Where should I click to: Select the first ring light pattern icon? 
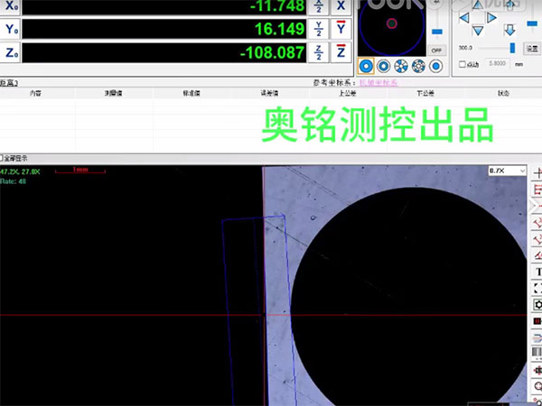click(368, 66)
